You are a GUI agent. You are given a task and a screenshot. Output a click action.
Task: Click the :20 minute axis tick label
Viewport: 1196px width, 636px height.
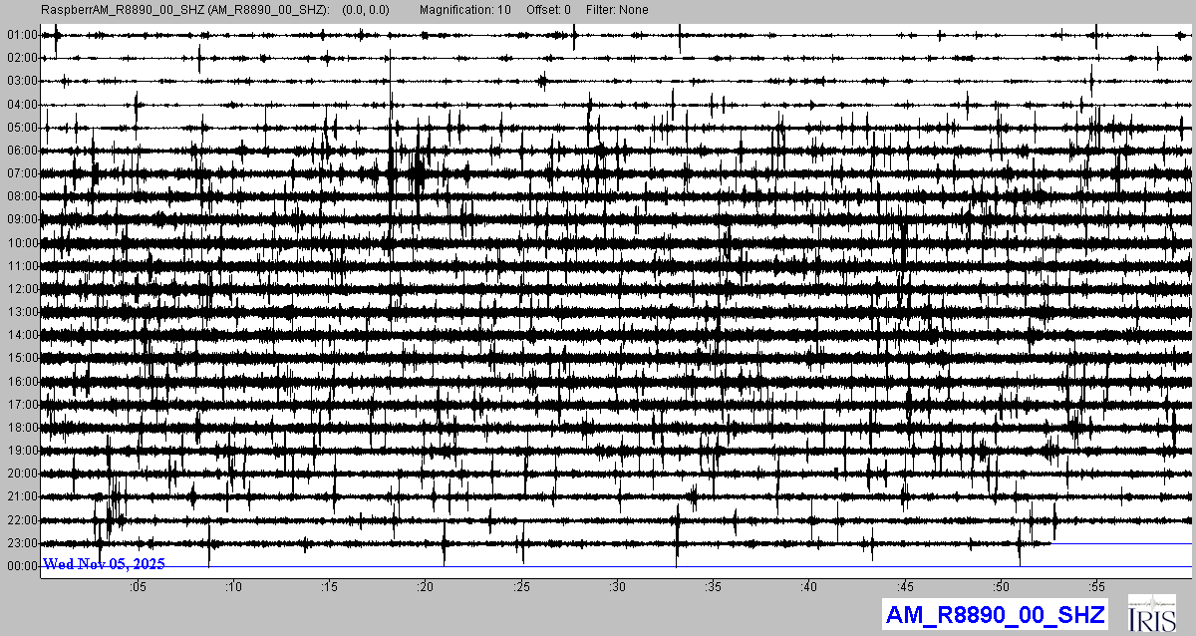pyautogui.click(x=425, y=586)
